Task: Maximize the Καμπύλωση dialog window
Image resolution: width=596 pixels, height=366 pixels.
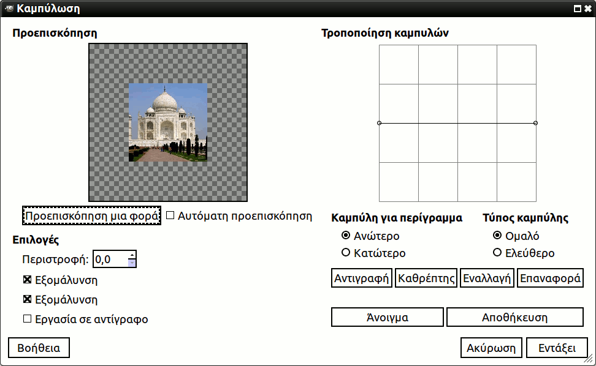Action: [577, 9]
